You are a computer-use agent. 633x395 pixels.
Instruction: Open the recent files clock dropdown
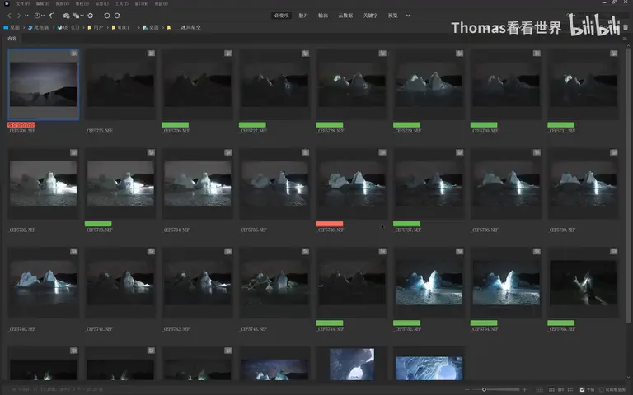(39, 16)
